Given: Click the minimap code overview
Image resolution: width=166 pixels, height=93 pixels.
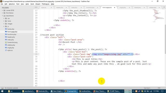Looking at the screenshot, I should coord(158,16).
